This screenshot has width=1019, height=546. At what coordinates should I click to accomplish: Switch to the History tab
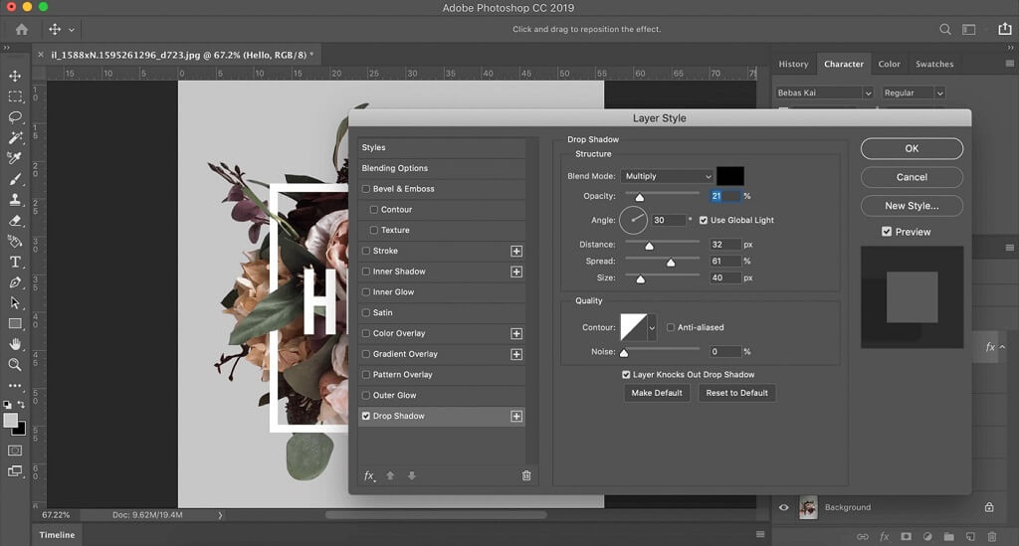click(793, 64)
